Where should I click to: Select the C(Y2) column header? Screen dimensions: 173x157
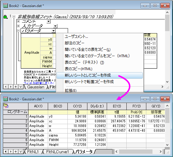(77, 106)
